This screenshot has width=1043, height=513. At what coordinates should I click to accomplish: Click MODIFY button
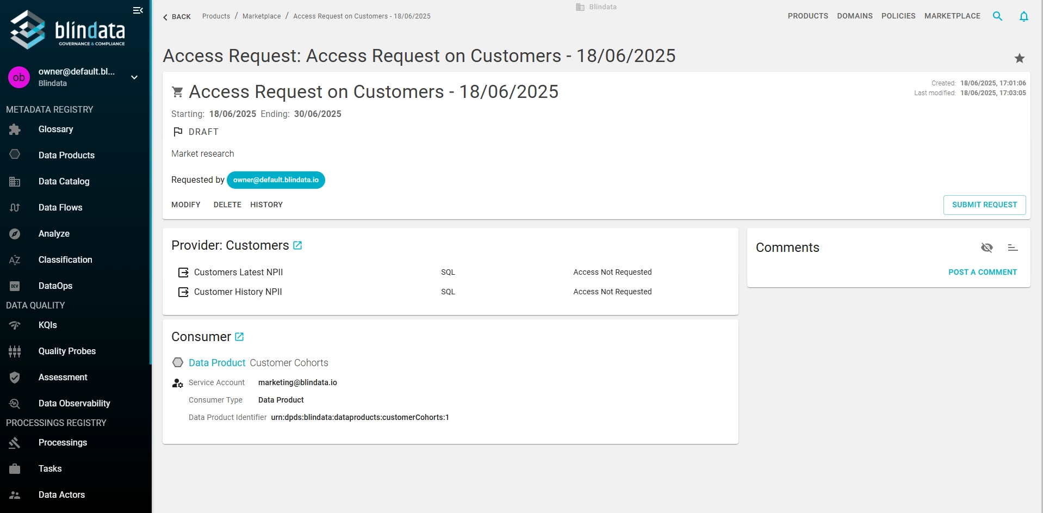tap(186, 205)
